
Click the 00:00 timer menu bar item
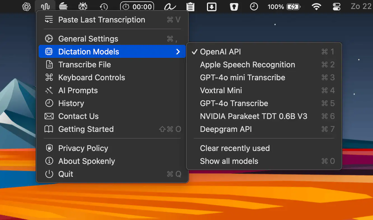137,6
